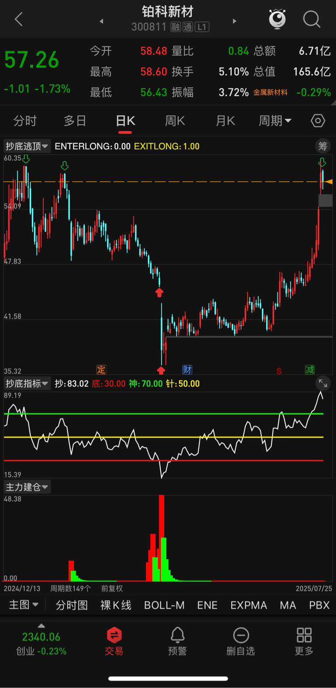This screenshot has width=336, height=688.
Task: Tap the 换手 5.10% value
Action: click(234, 71)
